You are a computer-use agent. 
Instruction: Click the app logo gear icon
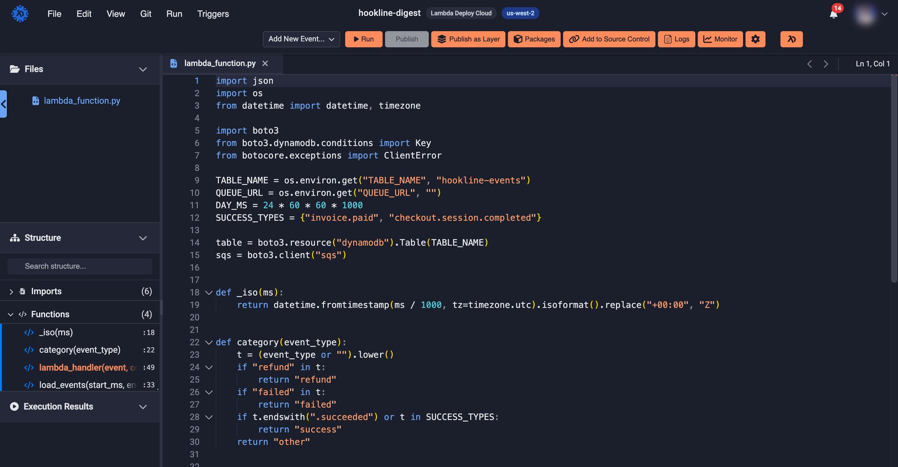point(20,14)
